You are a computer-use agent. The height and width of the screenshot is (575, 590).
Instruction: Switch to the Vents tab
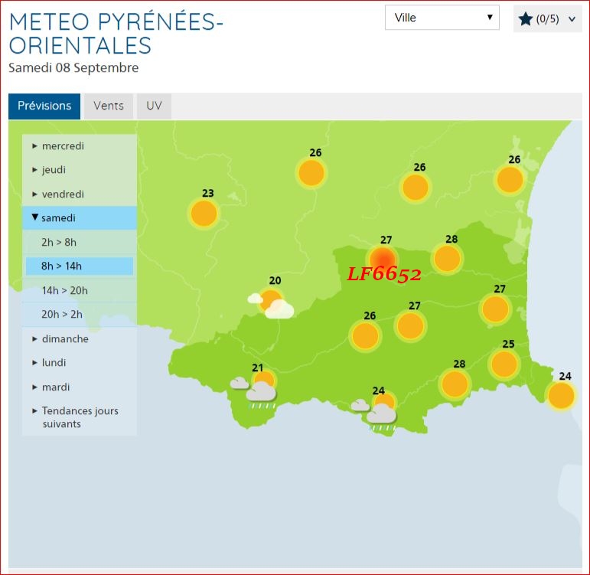[109, 106]
